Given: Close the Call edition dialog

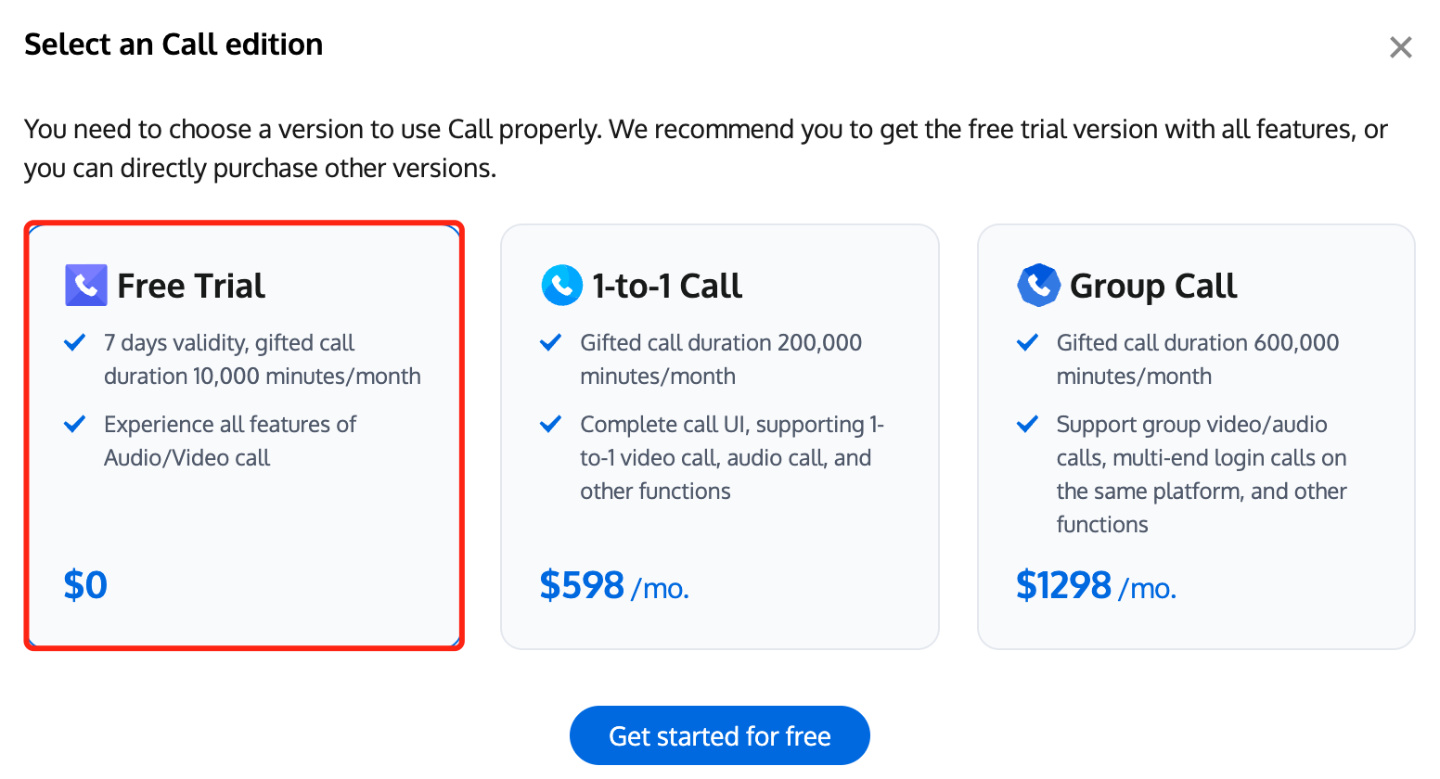Looking at the screenshot, I should click(x=1400, y=47).
